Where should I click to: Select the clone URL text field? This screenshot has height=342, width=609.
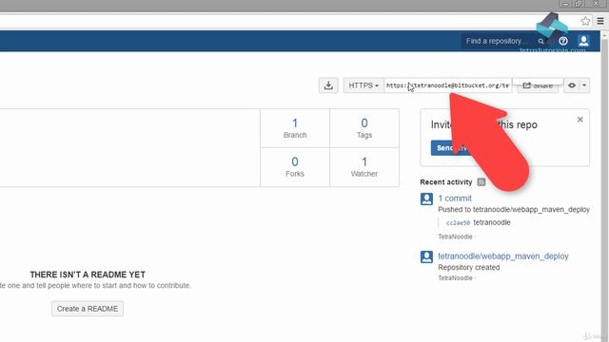tap(448, 85)
